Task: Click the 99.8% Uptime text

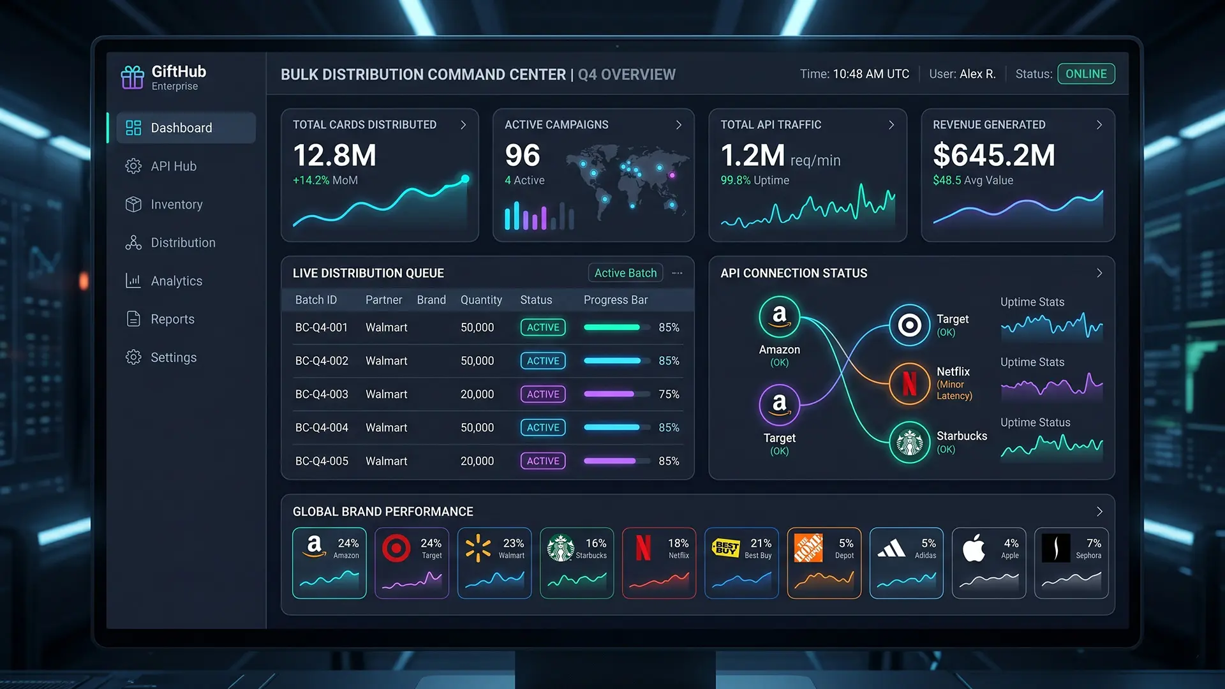Action: point(755,181)
